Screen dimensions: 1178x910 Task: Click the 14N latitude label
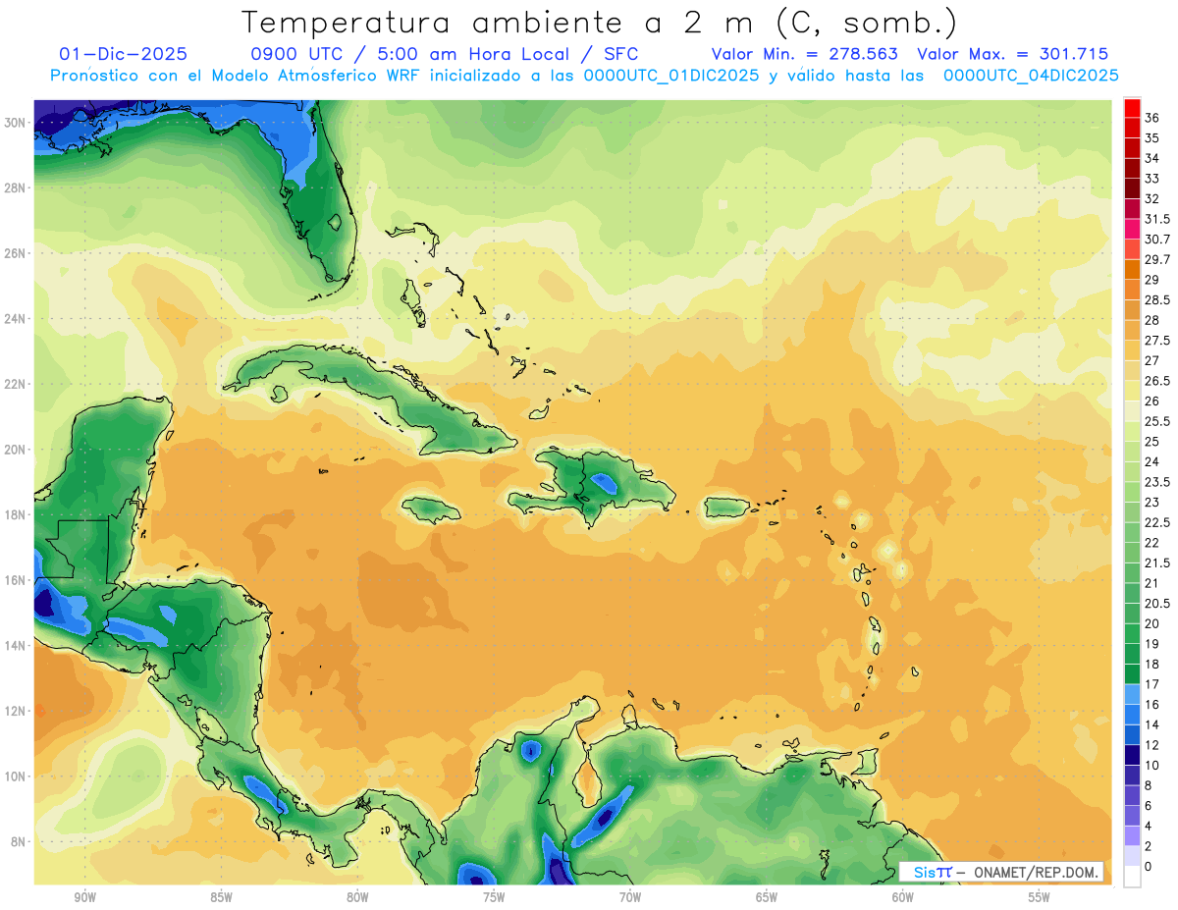pyautogui.click(x=17, y=646)
